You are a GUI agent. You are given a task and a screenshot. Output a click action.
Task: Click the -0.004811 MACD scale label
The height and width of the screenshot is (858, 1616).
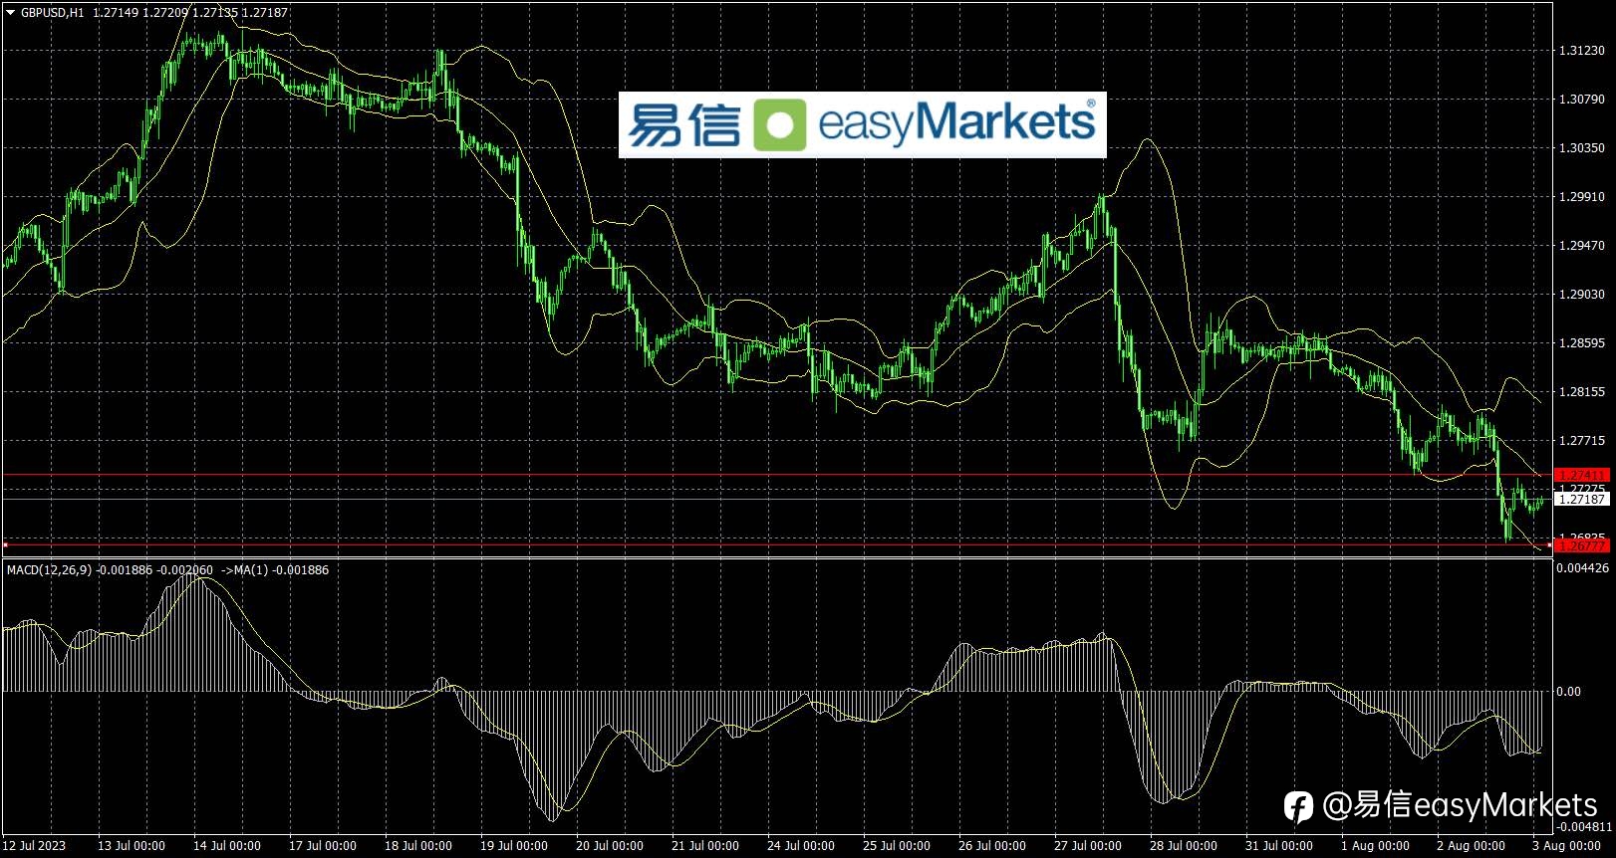click(1584, 827)
